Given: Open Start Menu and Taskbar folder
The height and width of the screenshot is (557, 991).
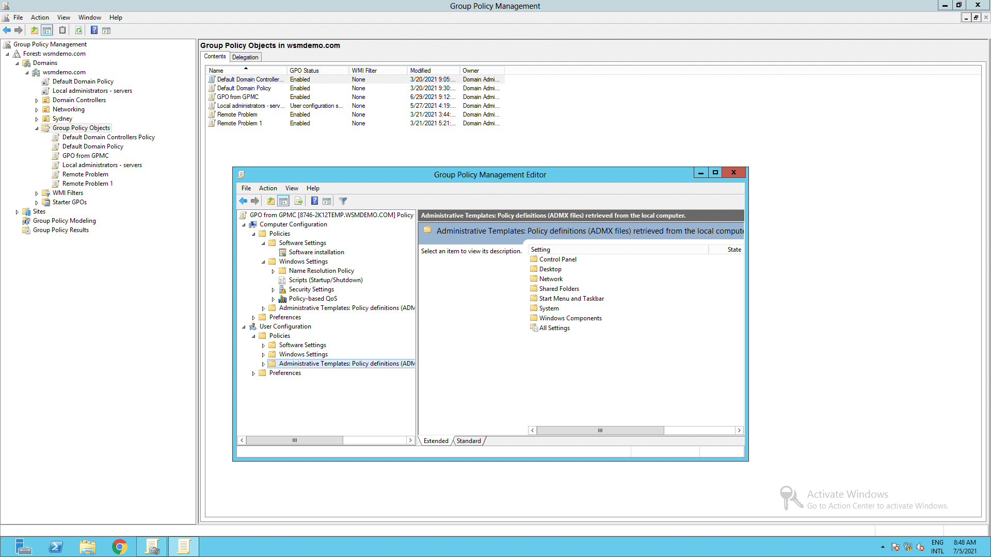Looking at the screenshot, I should (x=571, y=299).
